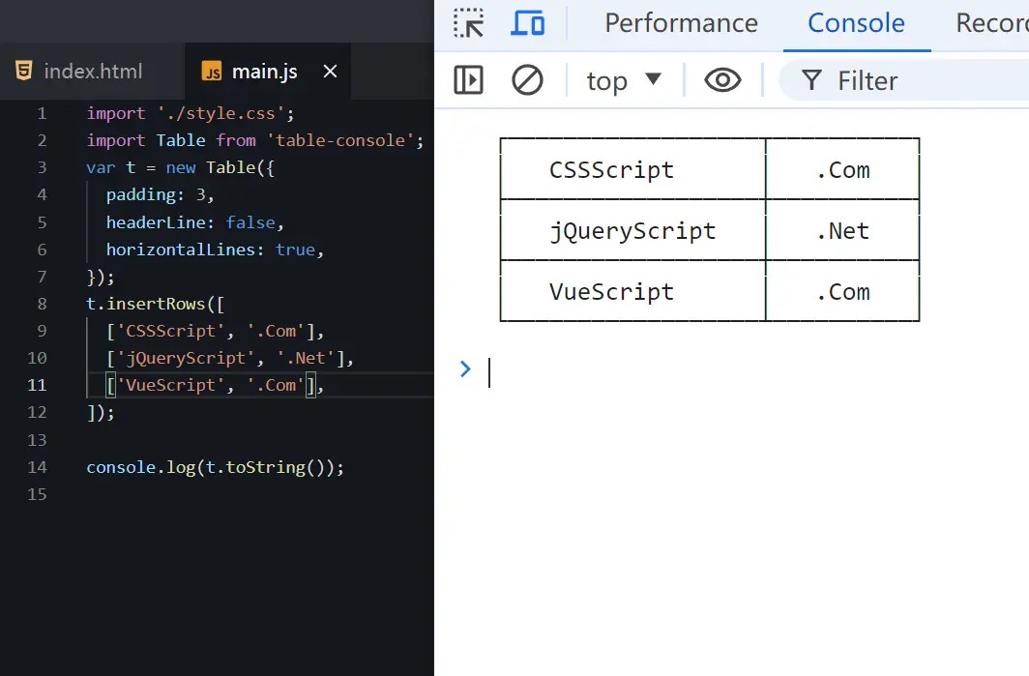
Task: Click '.Com' cell beside VueScript
Action: pos(842,291)
